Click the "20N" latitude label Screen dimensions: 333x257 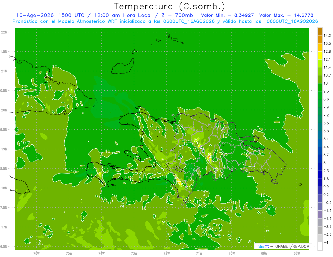pyautogui.click(x=4, y=110)
